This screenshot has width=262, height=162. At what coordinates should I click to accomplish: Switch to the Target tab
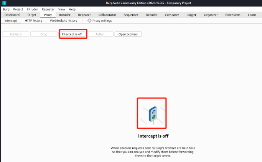click(31, 15)
